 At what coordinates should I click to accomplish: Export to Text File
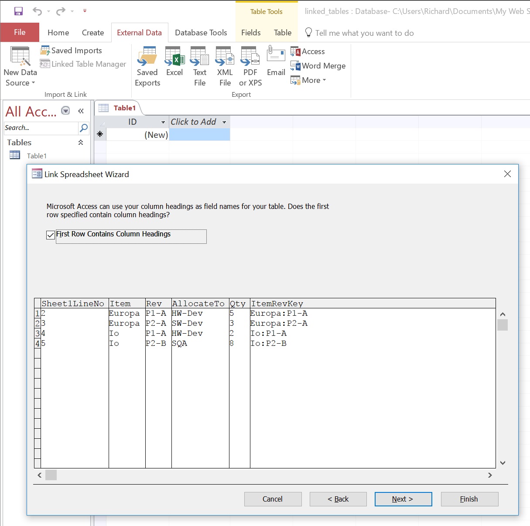(x=200, y=67)
